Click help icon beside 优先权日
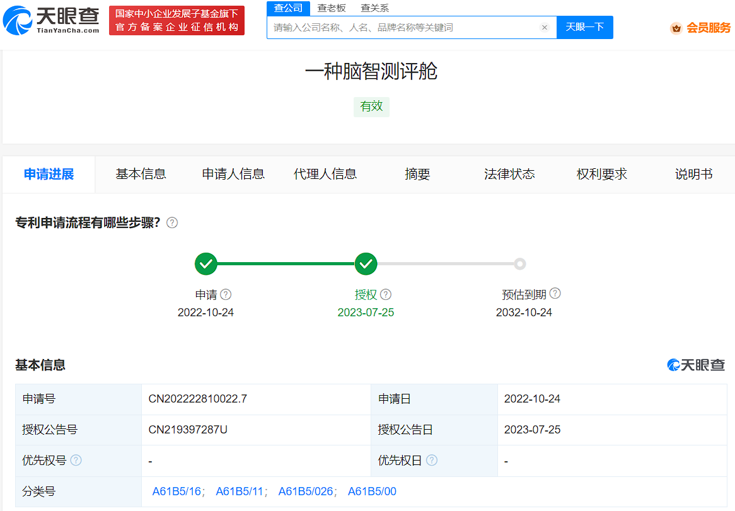The width and height of the screenshot is (735, 511). [432, 460]
